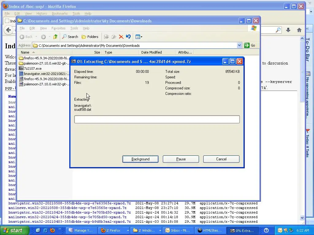This screenshot has width=314, height=235.
Task: Launch Firefox from quick launch
Action: point(52,230)
